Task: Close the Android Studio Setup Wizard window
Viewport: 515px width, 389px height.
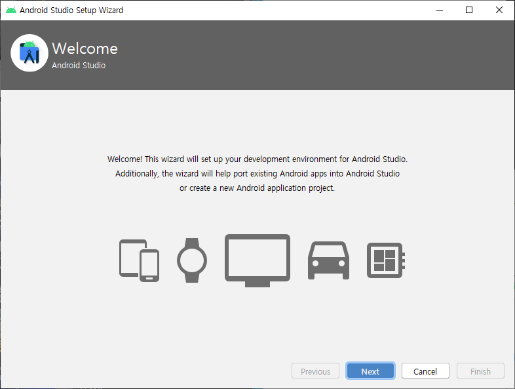Action: tap(499, 10)
